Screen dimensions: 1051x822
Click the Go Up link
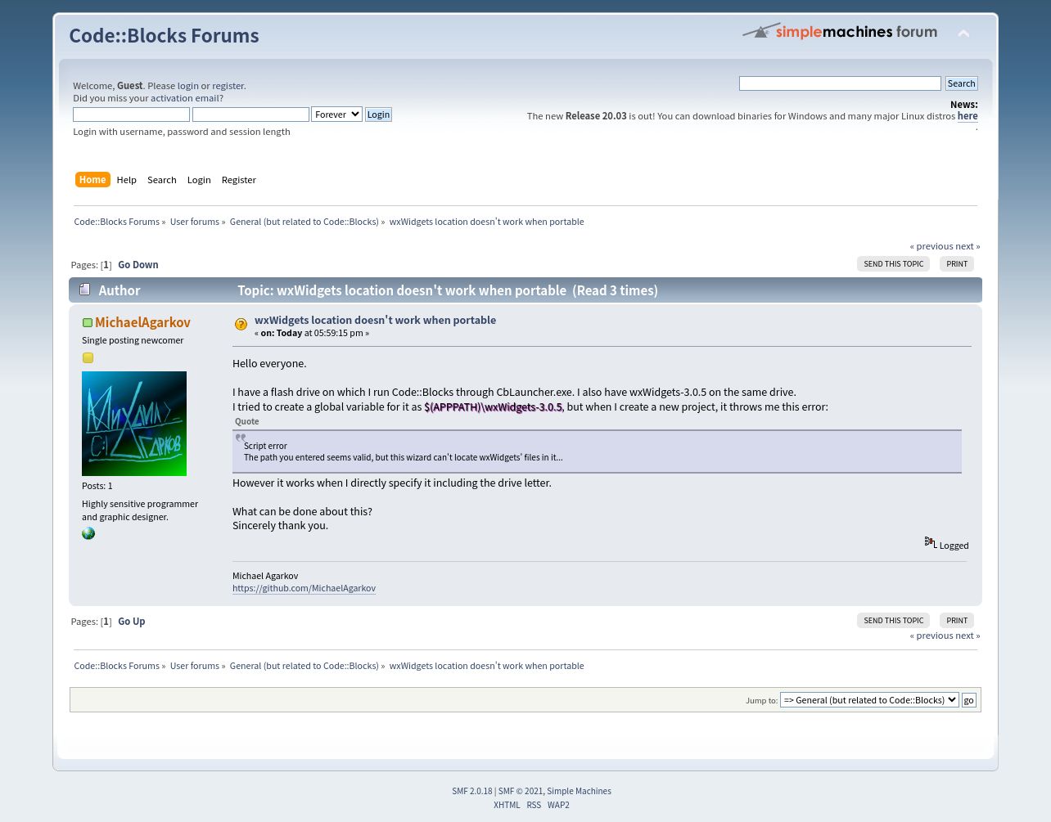coord(132,622)
